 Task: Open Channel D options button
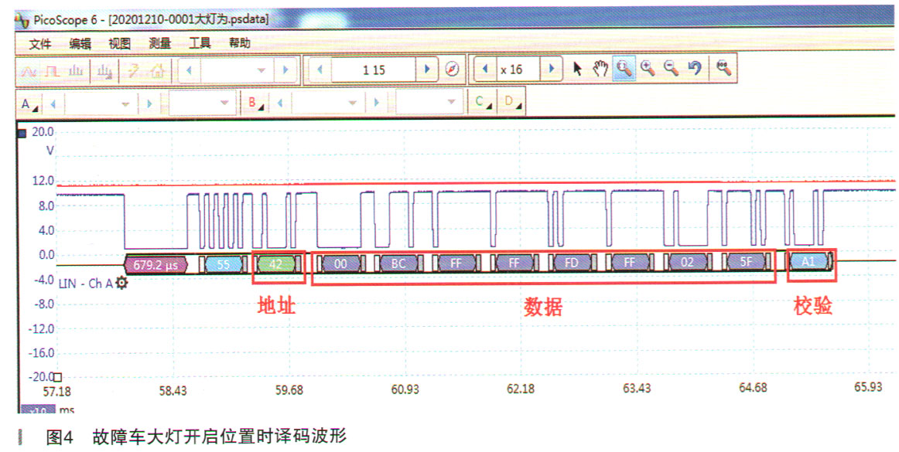click(x=511, y=103)
